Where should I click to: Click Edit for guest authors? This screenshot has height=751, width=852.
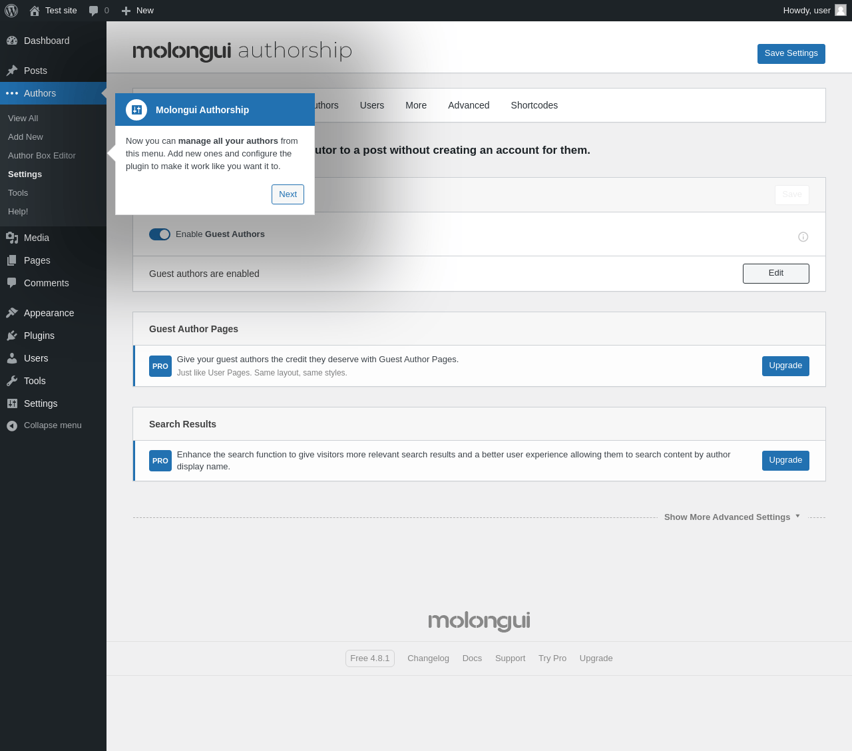pos(776,274)
